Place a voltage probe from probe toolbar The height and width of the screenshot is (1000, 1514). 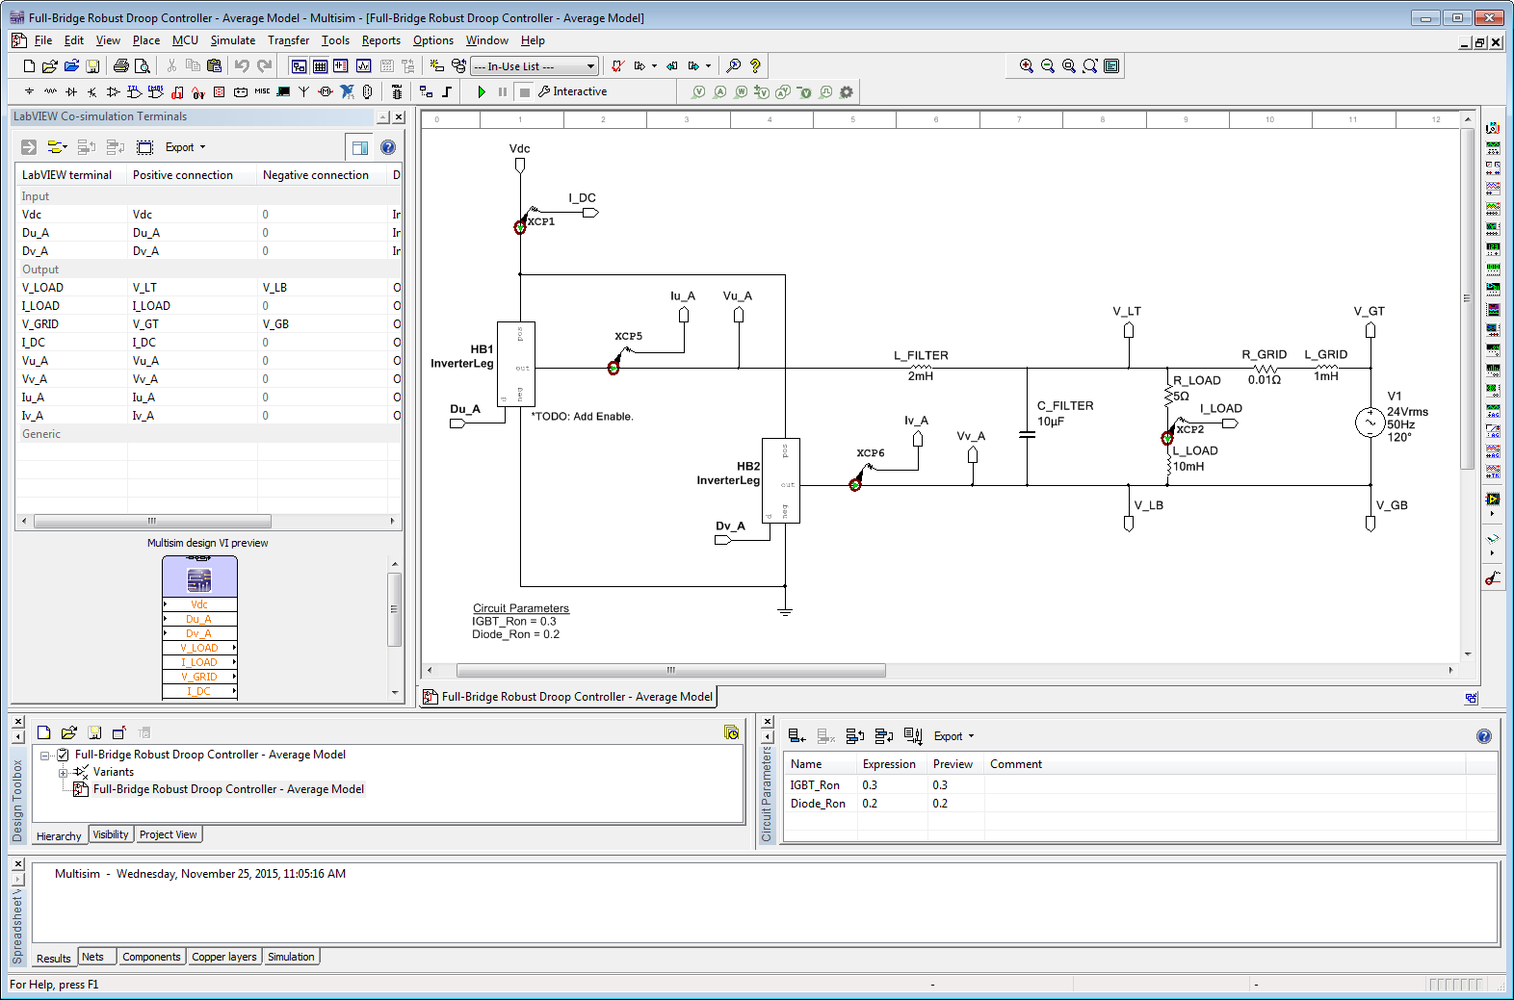[x=699, y=92]
